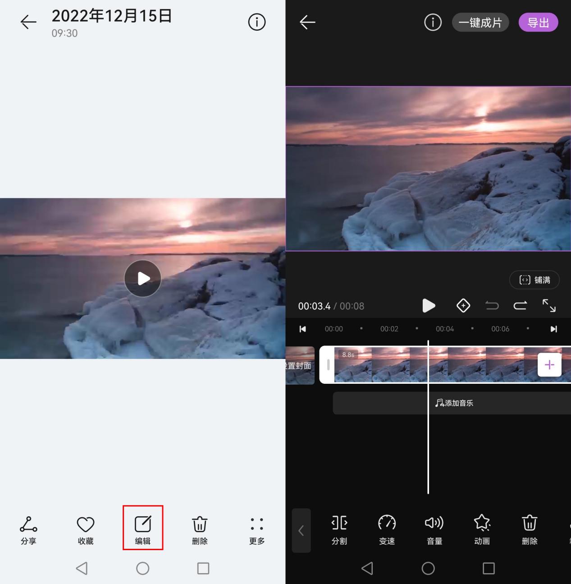Select the 分割 split tool

(x=339, y=530)
